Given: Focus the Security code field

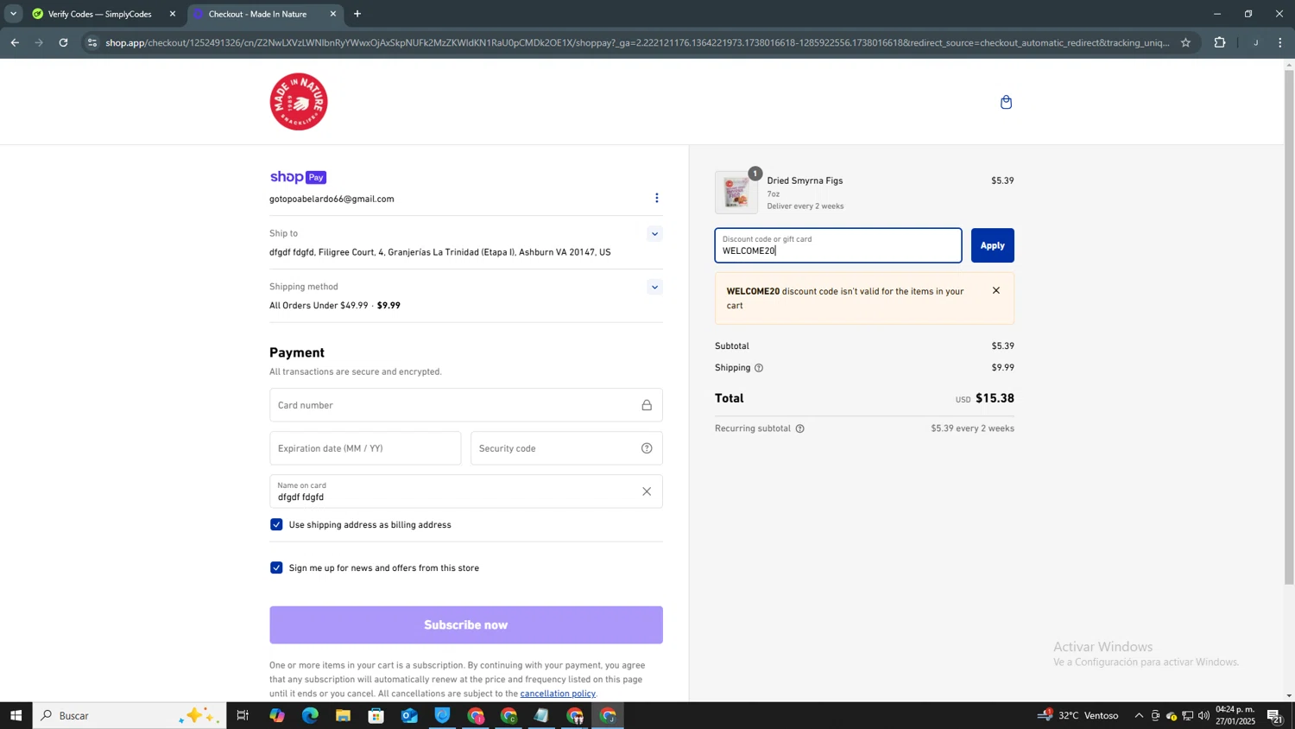Looking at the screenshot, I should tap(566, 448).
